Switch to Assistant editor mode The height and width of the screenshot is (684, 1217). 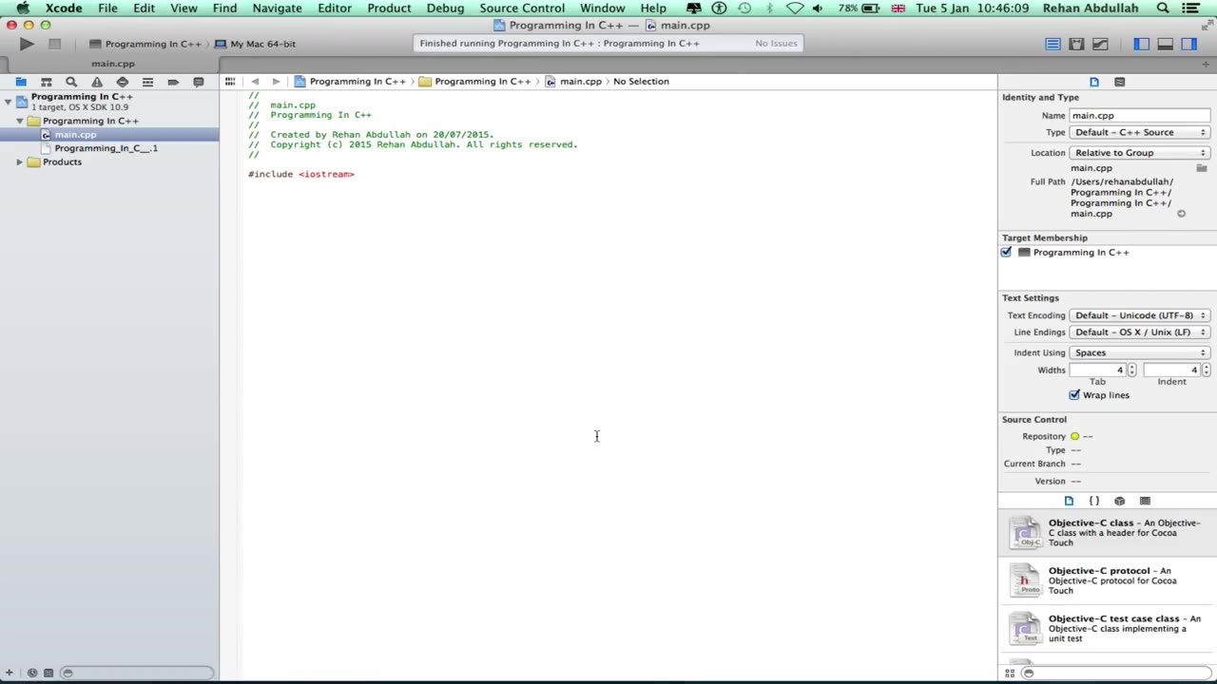coord(1076,44)
